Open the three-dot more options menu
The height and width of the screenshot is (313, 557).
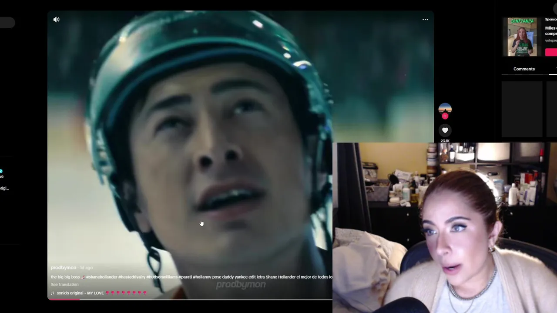(425, 20)
